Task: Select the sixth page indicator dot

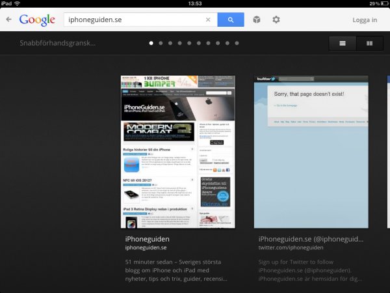Action: pos(199,43)
